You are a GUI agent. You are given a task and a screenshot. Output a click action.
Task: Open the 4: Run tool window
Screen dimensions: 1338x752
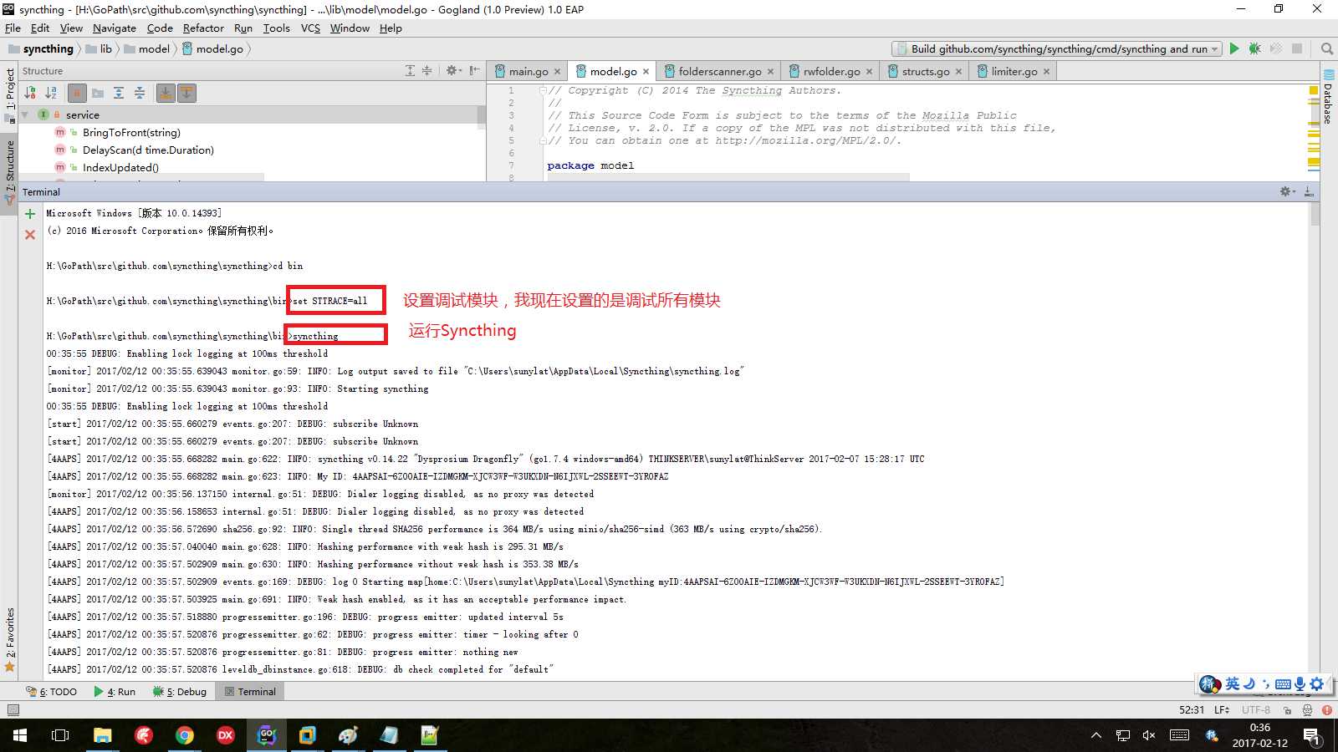click(x=115, y=691)
